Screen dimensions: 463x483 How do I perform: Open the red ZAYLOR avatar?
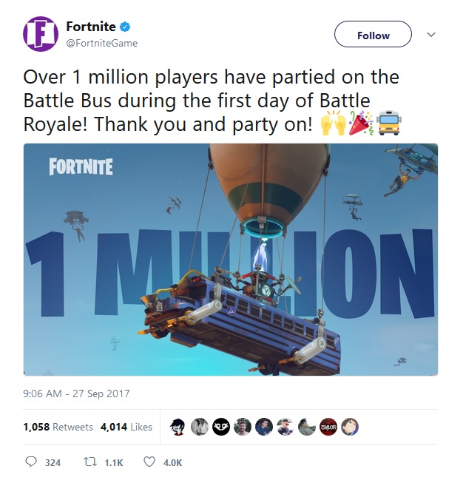328,427
